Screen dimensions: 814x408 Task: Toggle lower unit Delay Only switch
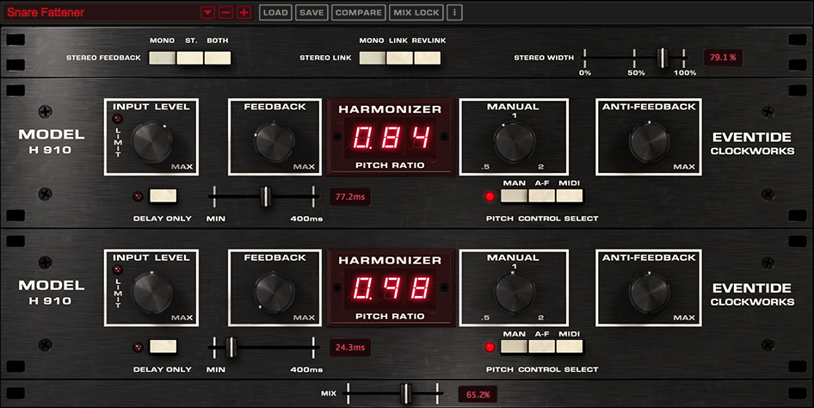point(163,347)
